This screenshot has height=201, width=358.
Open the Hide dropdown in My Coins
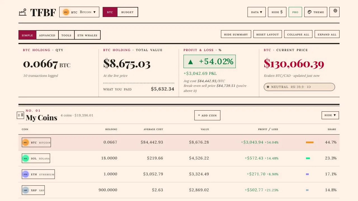[330, 115]
